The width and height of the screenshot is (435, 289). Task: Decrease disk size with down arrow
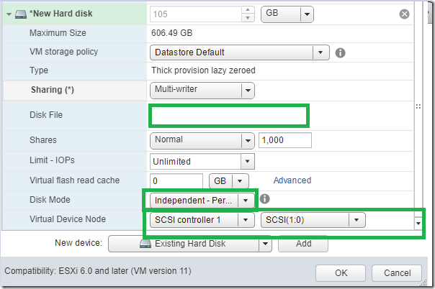[248, 18]
